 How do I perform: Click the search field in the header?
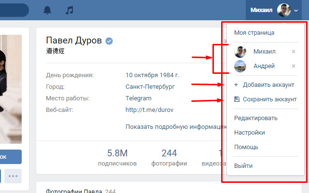14,10
